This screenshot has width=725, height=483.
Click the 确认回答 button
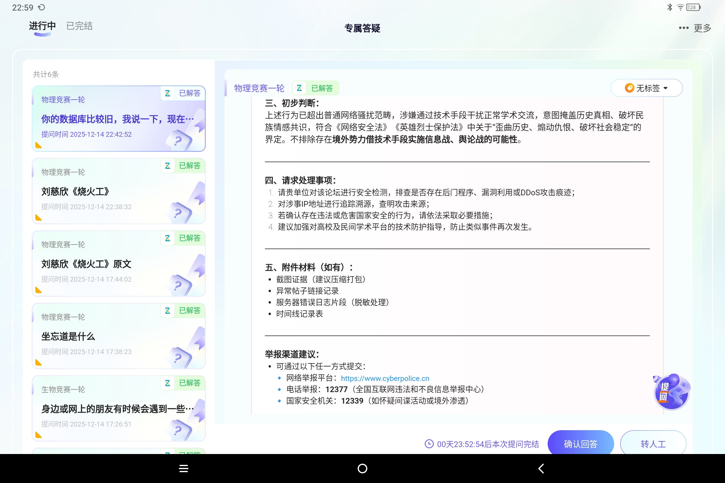(x=581, y=443)
